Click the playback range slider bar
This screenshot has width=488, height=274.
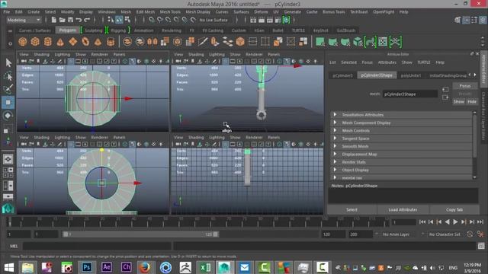(x=140, y=234)
